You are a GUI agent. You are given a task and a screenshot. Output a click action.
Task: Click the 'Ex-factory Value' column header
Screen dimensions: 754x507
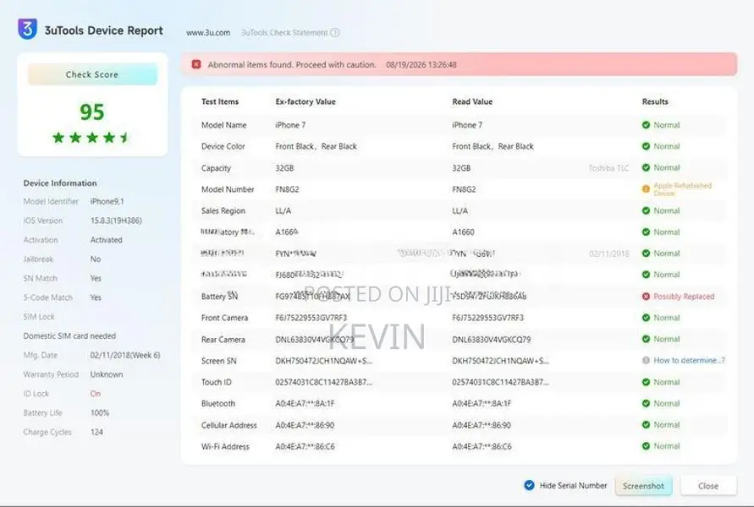click(305, 101)
